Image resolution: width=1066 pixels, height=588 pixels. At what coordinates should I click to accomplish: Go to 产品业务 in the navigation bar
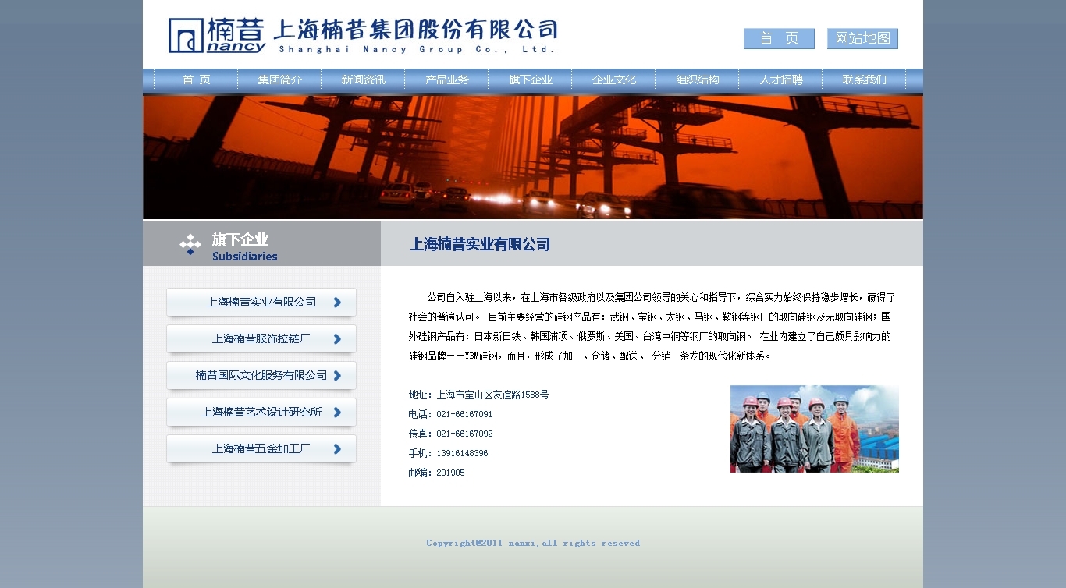(x=447, y=80)
